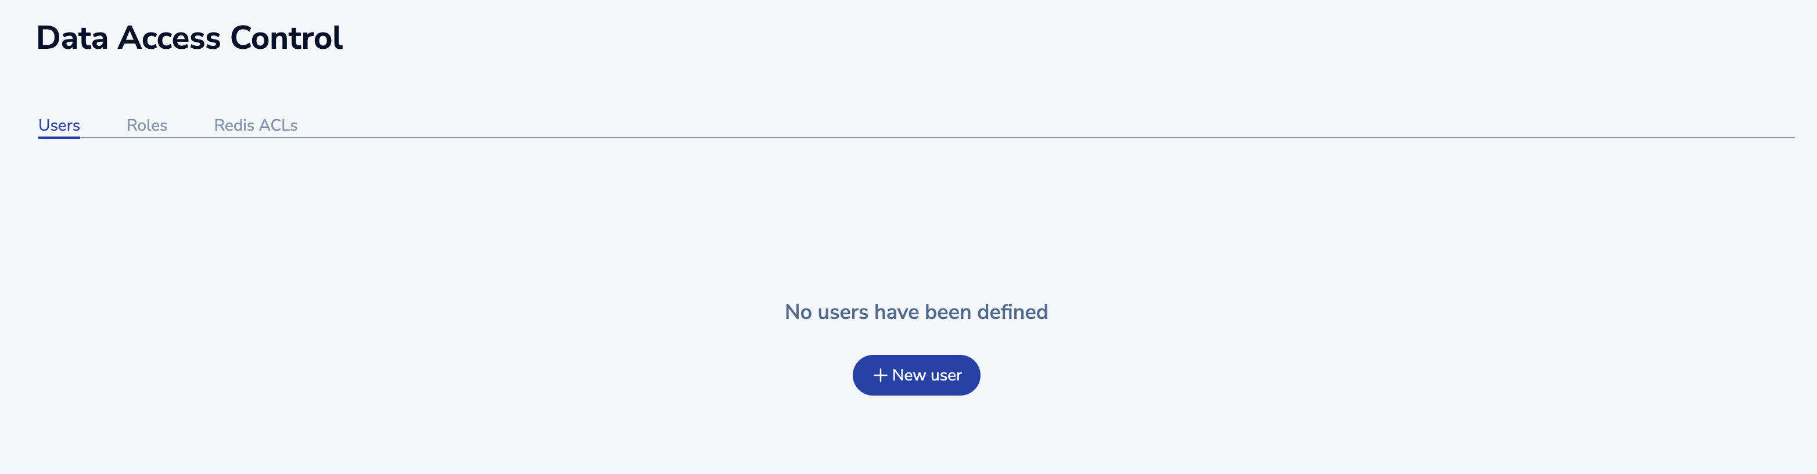This screenshot has width=1817, height=474.
Task: Click the New user button
Action: click(915, 375)
